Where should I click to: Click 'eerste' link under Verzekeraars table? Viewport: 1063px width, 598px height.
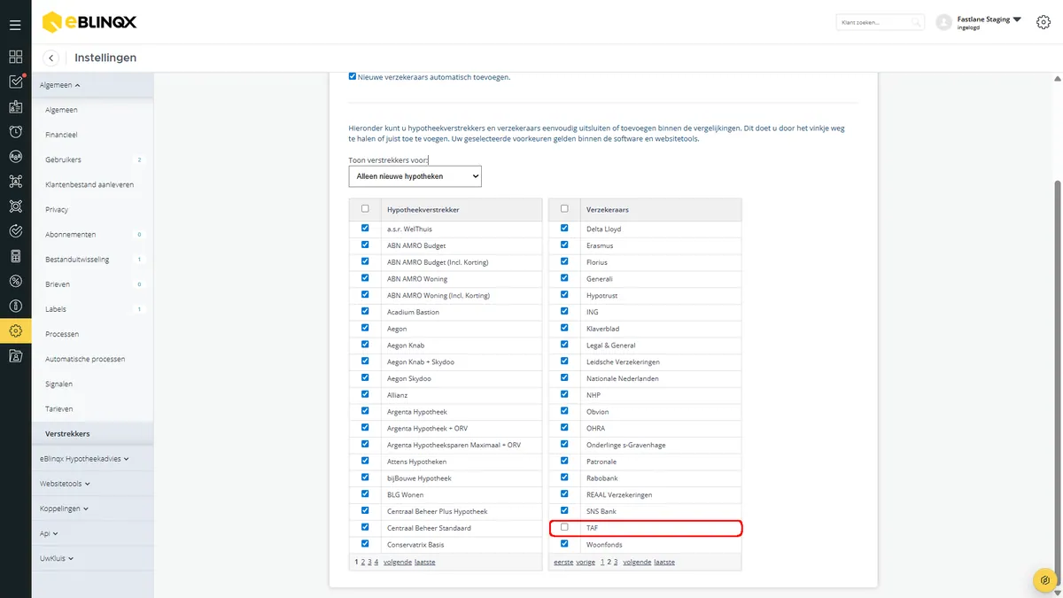563,562
